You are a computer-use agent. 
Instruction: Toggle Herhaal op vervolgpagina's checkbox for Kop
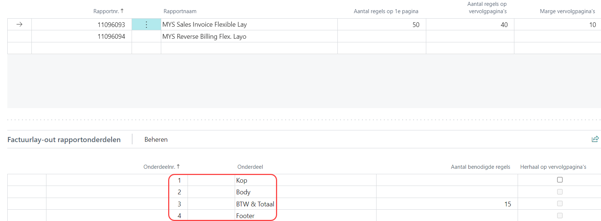point(560,180)
